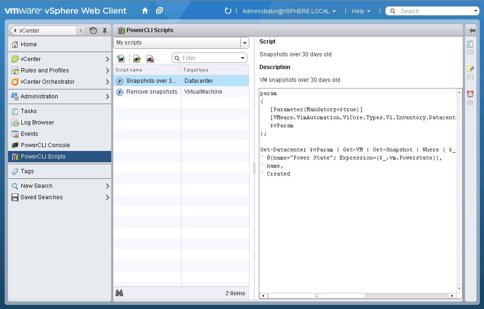Click the Tasks clipboard icon
Viewport: 484px width, 309px height.
(x=15, y=111)
